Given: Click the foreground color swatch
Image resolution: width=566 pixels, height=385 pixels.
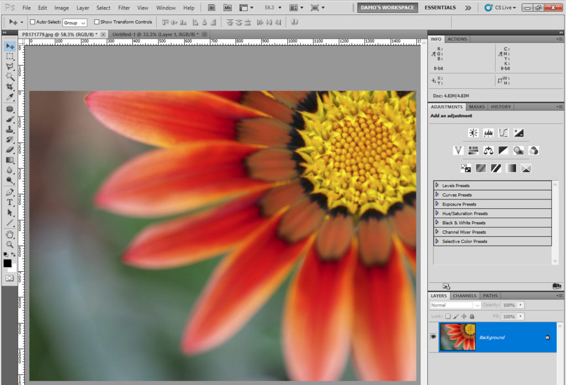Looking at the screenshot, I should pyautogui.click(x=8, y=263).
